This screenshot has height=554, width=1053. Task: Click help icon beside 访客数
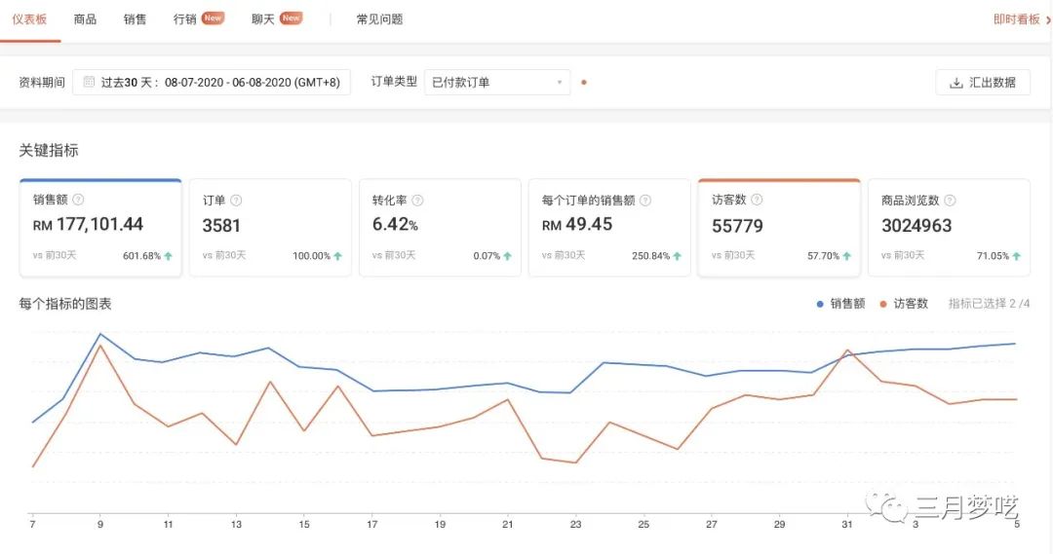[x=757, y=200]
